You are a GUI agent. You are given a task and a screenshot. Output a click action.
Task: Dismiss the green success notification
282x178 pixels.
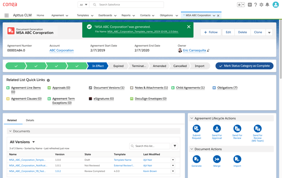(x=188, y=27)
